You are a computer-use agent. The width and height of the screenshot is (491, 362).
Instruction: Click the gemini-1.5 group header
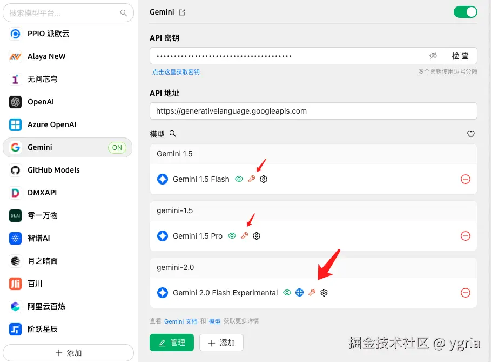[x=313, y=211]
